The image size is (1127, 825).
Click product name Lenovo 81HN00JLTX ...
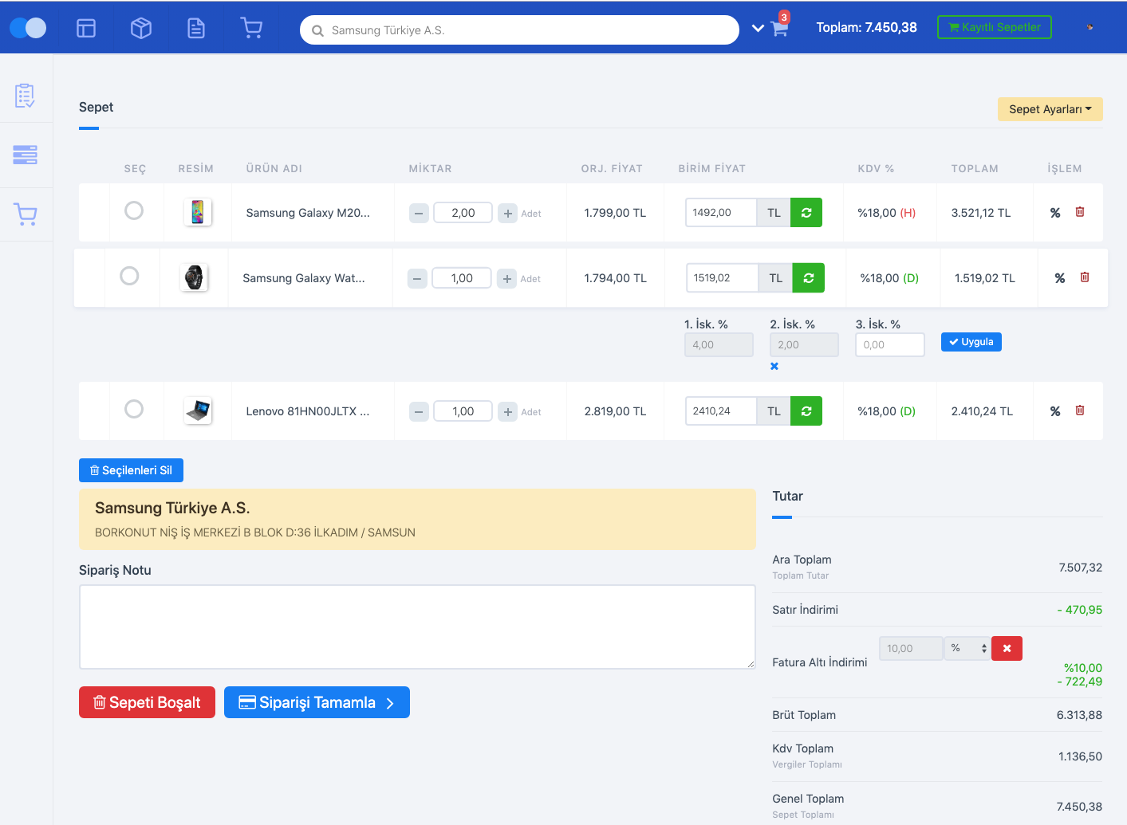pos(308,411)
